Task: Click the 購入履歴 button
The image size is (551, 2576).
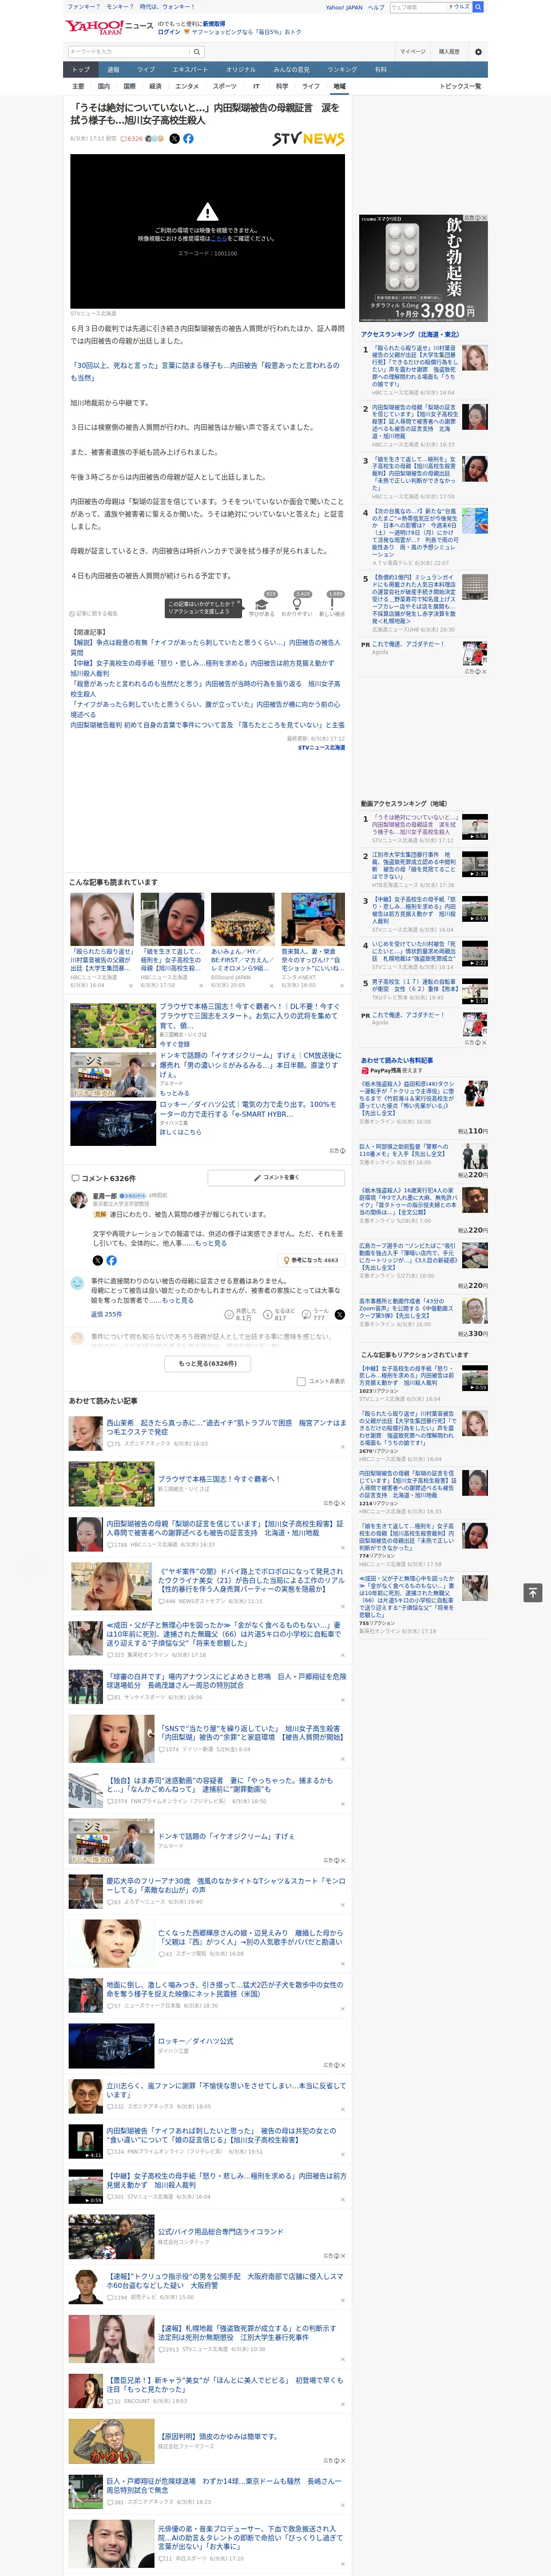Action: coord(449,52)
